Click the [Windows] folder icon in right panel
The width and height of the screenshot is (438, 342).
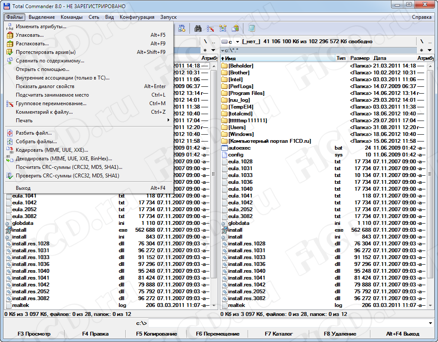pyautogui.click(x=224, y=134)
